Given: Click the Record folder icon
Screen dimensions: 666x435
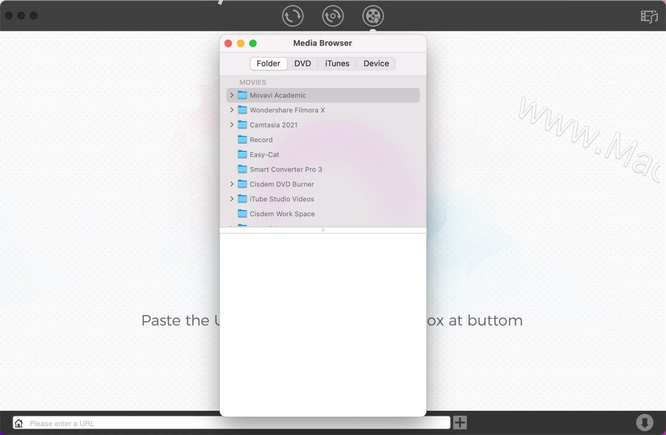Looking at the screenshot, I should click(242, 140).
